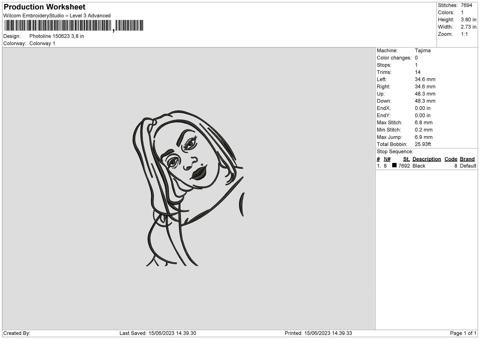Click the Right value '34.6 mm'
This screenshot has height=339, width=480.
coord(425,87)
